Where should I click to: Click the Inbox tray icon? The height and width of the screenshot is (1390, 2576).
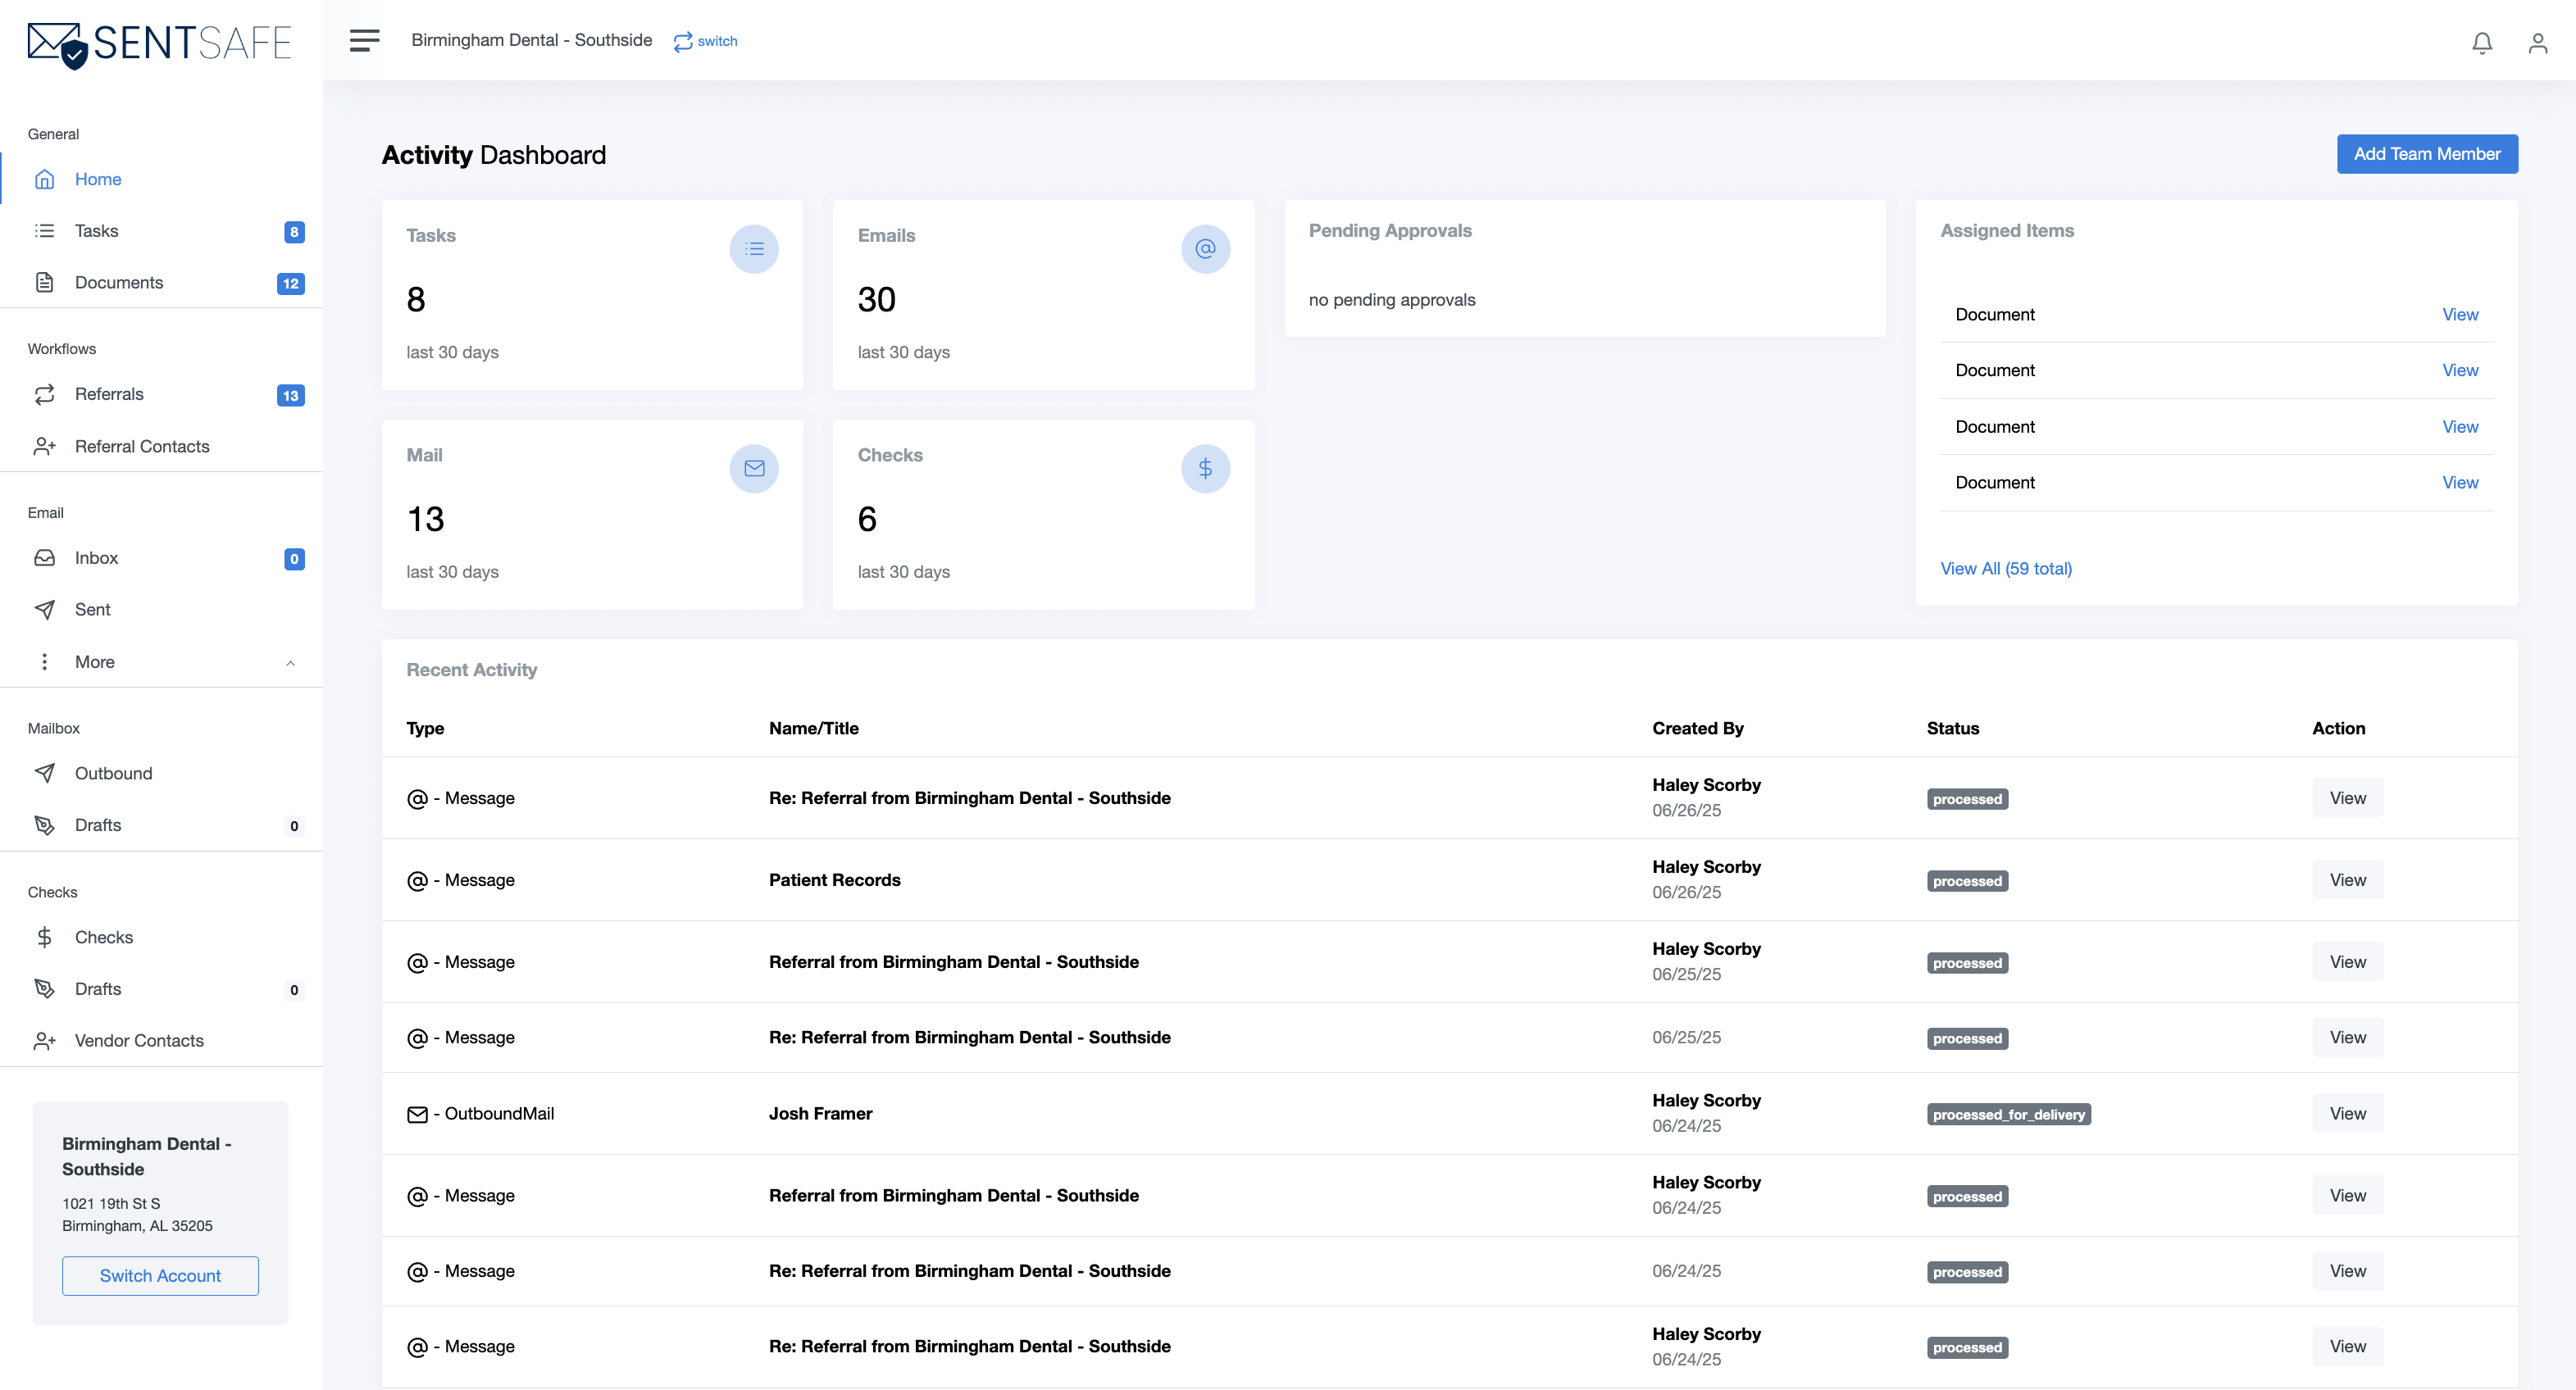point(44,558)
